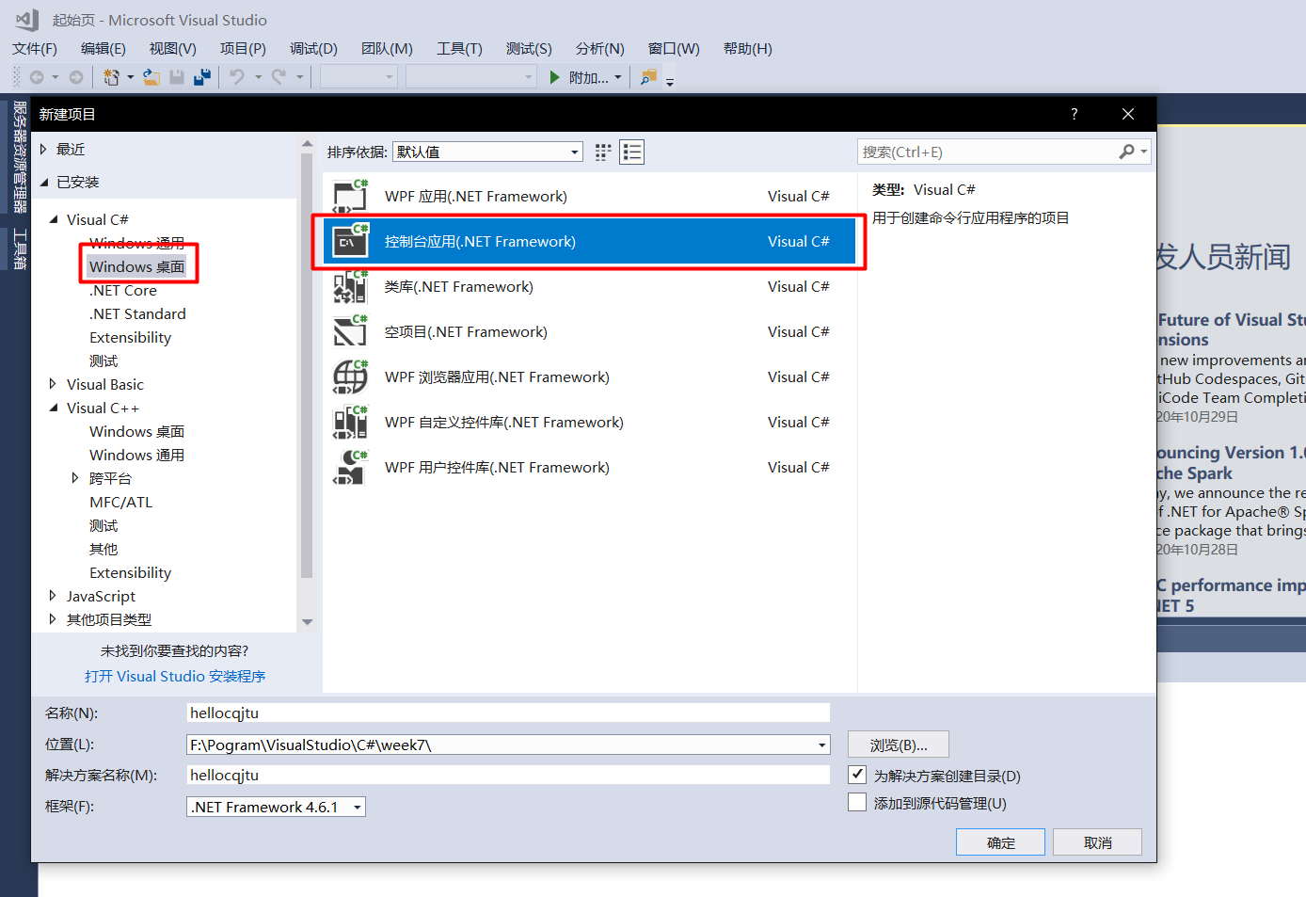Open the 编辑(E) menu
The height and width of the screenshot is (897, 1306).
104,48
